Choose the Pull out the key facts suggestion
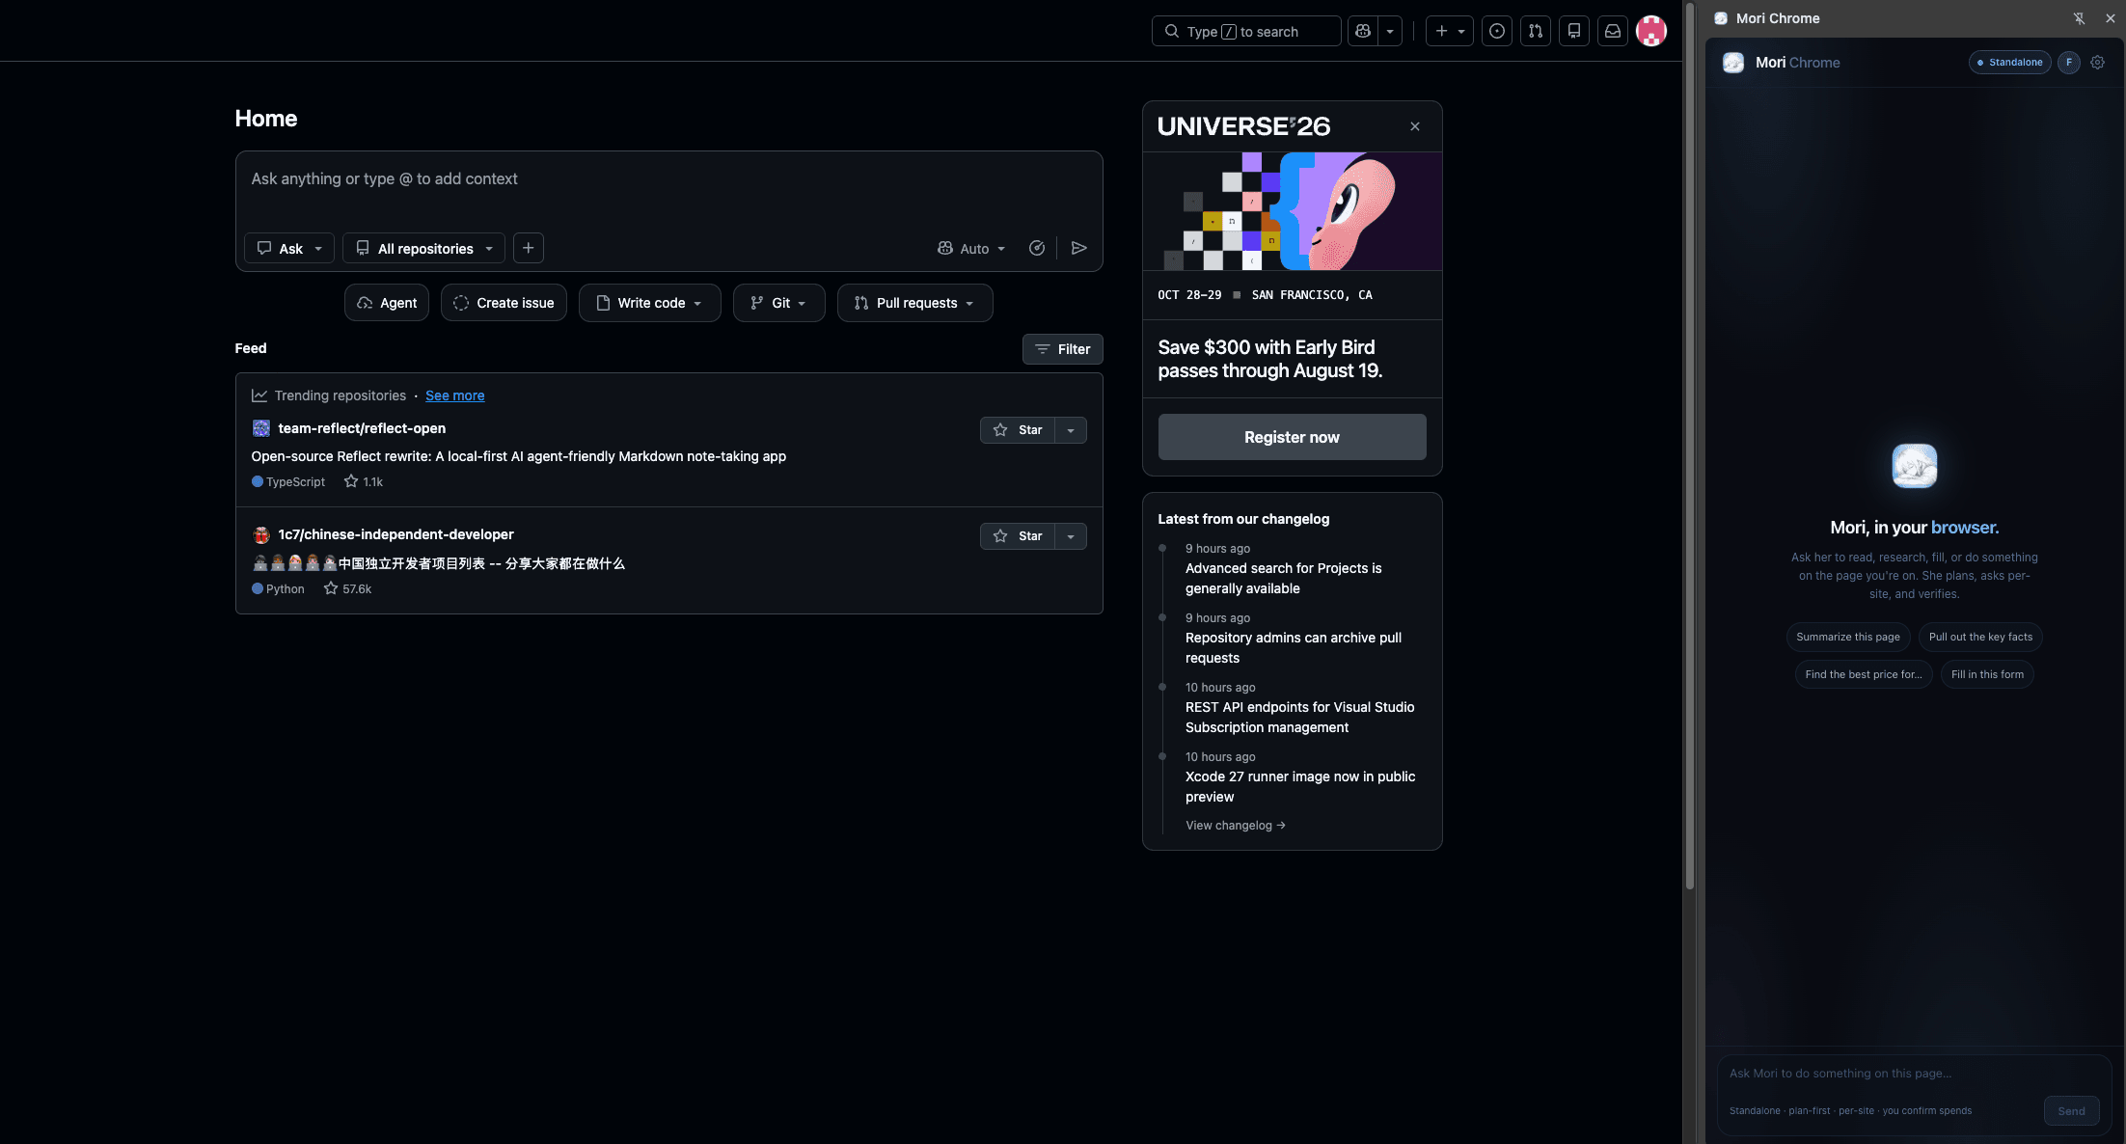The image size is (2126, 1144). coord(1980,637)
